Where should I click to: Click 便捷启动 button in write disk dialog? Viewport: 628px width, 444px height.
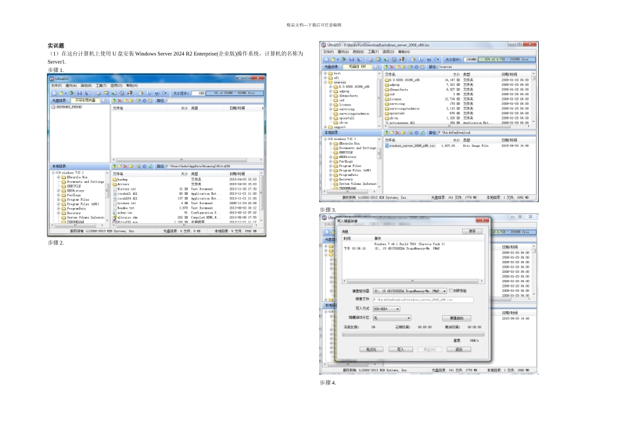(x=457, y=318)
